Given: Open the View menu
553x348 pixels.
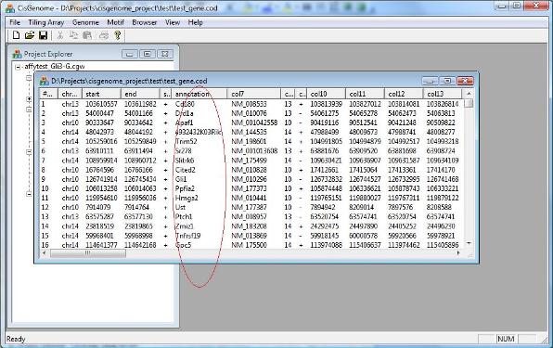Looking at the screenshot, I should point(173,22).
